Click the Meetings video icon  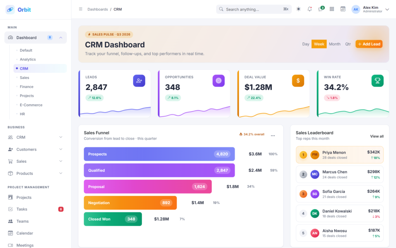[10, 245]
